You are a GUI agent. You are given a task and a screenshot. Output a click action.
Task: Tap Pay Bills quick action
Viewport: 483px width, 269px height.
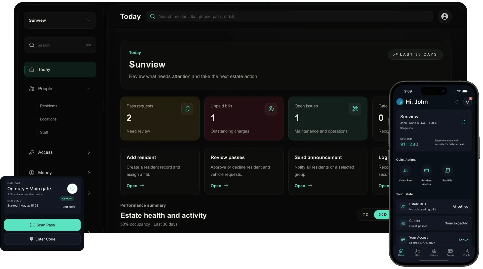point(447,173)
